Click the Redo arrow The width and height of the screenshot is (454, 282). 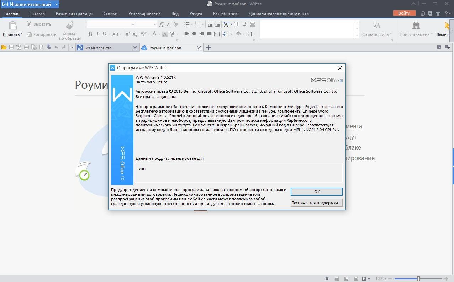(x=64, y=47)
